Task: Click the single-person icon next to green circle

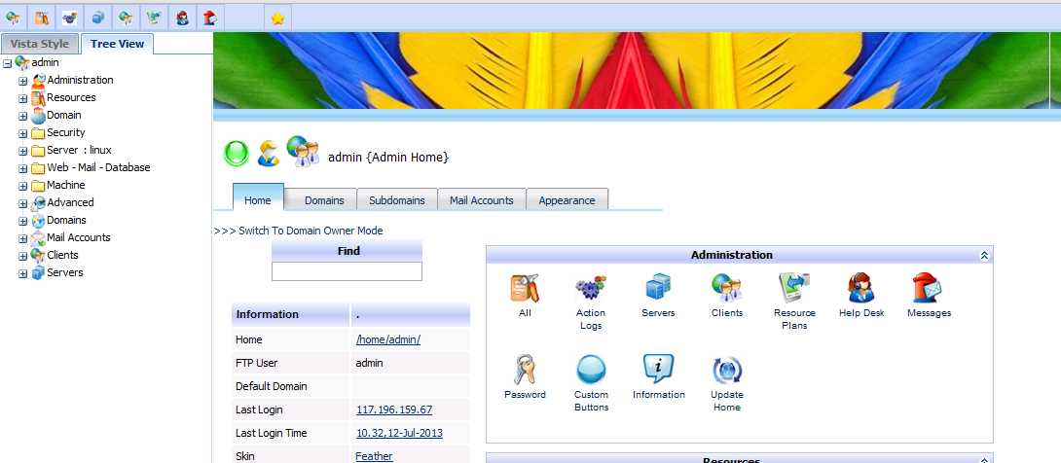Action: (x=269, y=154)
